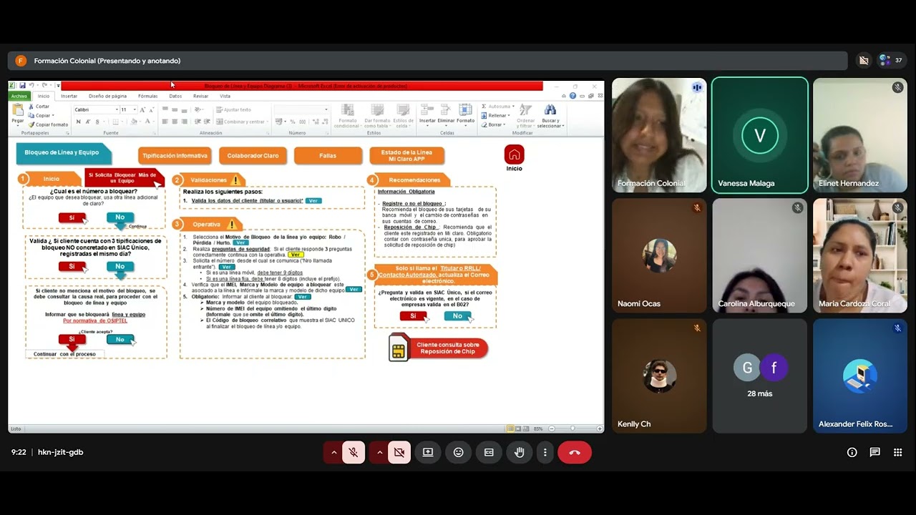The image size is (916, 515).
Task: Switch to the Insertar ribbon tab
Action: point(69,96)
